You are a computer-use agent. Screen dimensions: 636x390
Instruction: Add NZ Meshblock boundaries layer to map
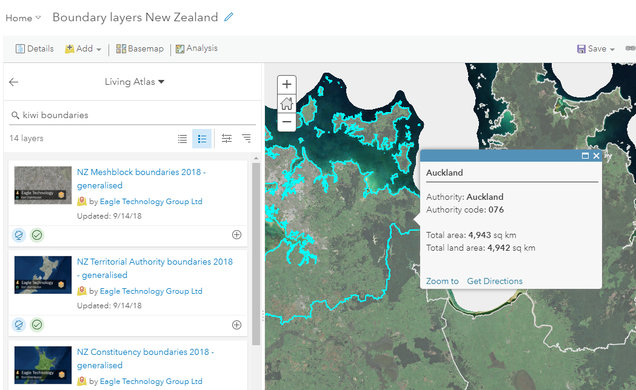[x=237, y=235]
